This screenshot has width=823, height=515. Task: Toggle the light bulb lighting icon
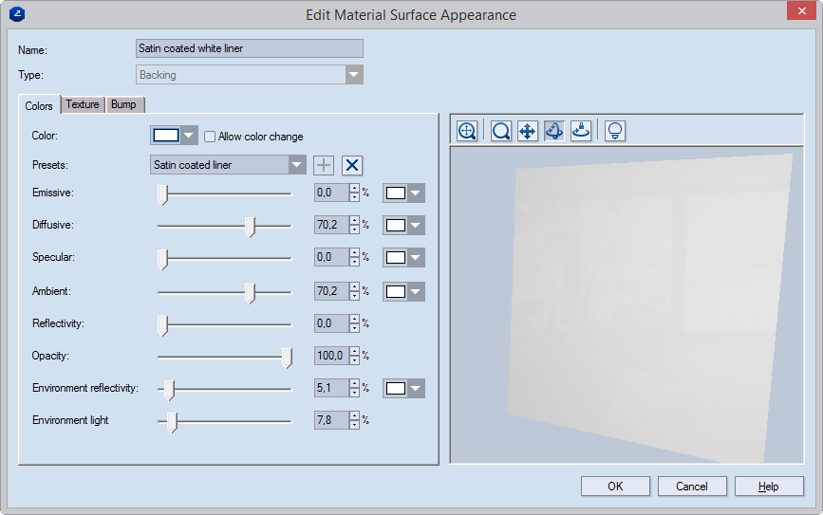(x=615, y=131)
